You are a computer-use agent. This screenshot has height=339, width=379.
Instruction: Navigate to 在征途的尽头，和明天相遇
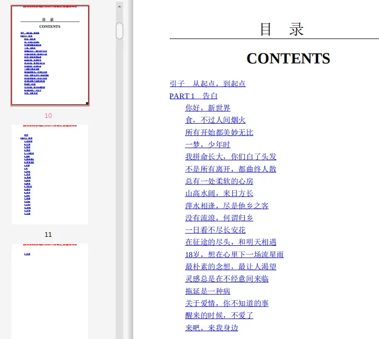coord(231,242)
